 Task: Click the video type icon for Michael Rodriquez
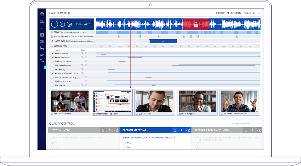pyautogui.click(x=86, y=61)
